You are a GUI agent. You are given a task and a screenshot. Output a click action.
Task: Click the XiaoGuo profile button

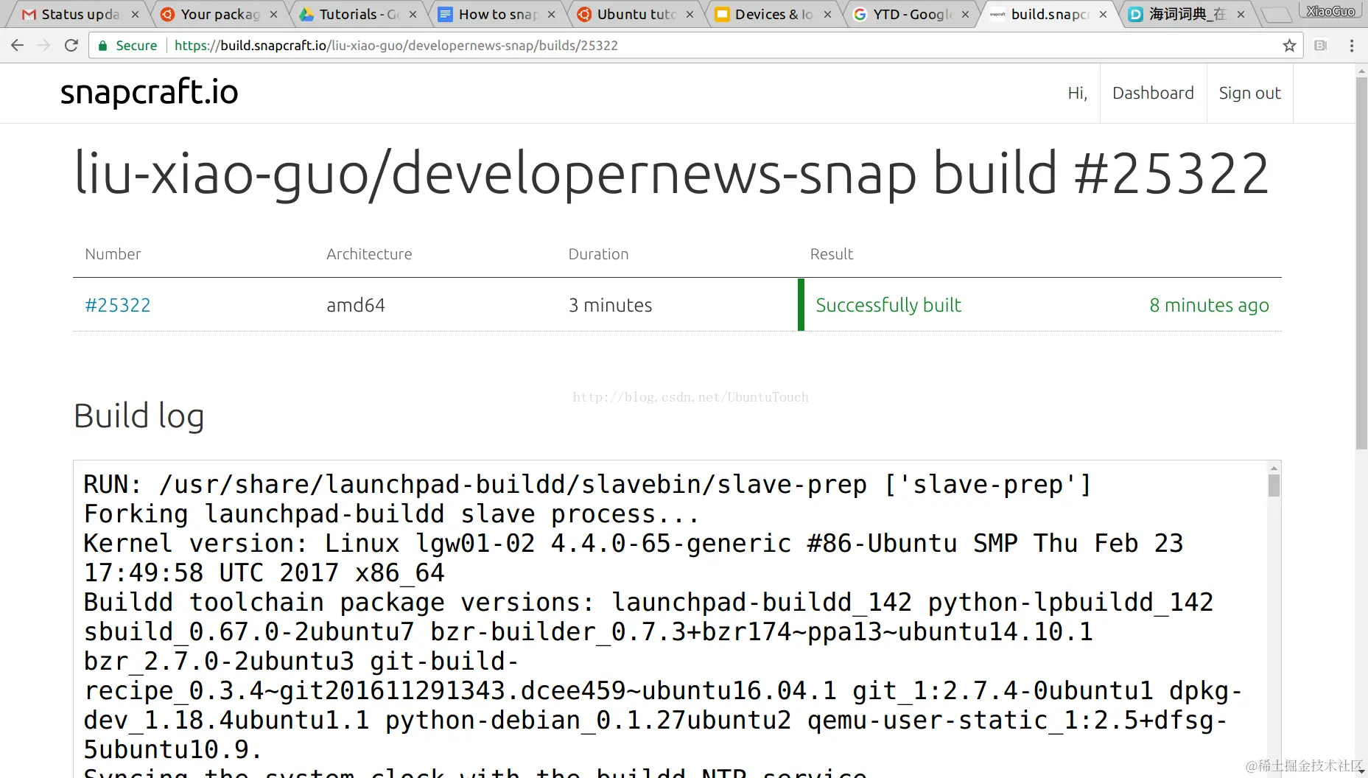click(x=1330, y=11)
